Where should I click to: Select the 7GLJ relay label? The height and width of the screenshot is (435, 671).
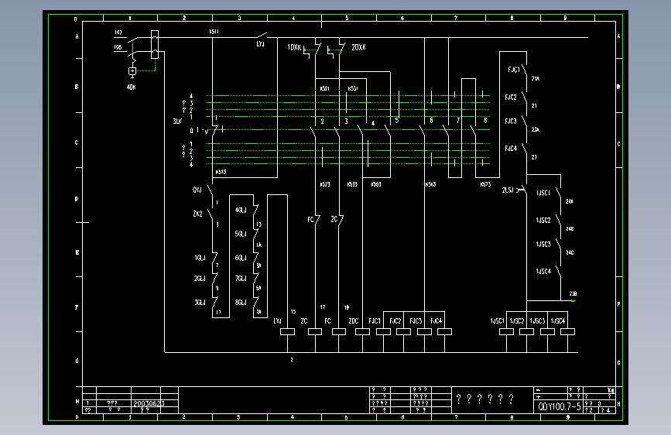(241, 279)
